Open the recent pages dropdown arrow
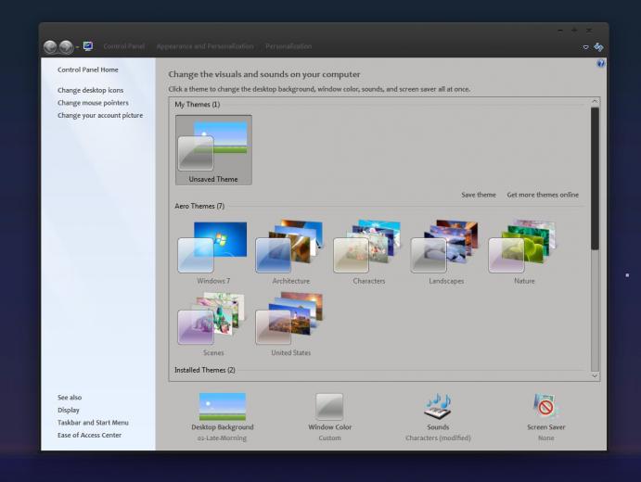The height and width of the screenshot is (482, 641). coord(77,47)
